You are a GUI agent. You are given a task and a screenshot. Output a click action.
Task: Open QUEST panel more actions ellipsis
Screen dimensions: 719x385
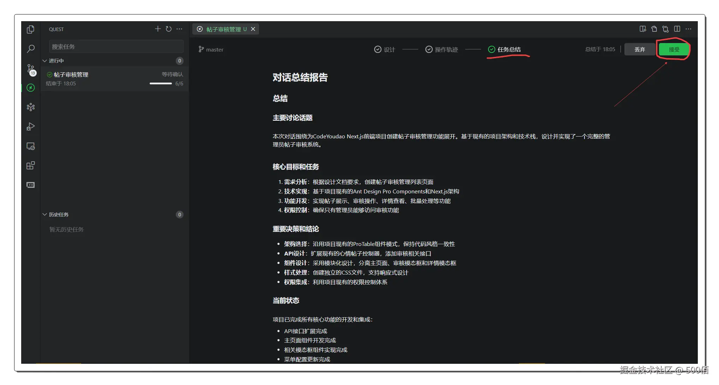coord(179,29)
